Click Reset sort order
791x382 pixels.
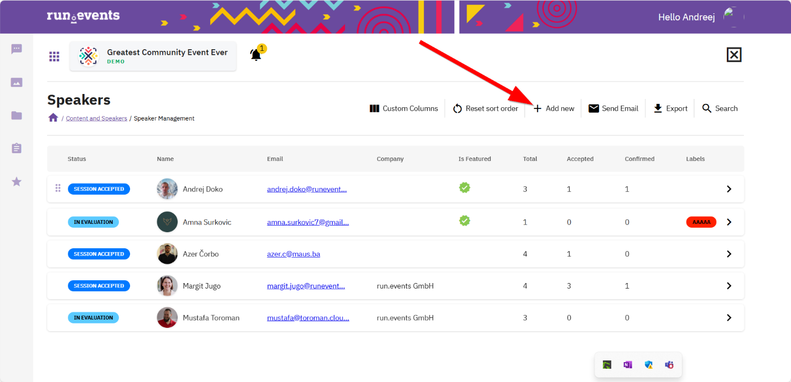pos(485,108)
